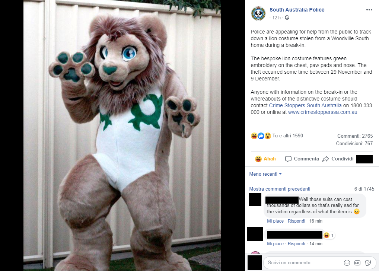Open the www.crimestopperssa.com.au link
379x271 pixels.
[323, 112]
